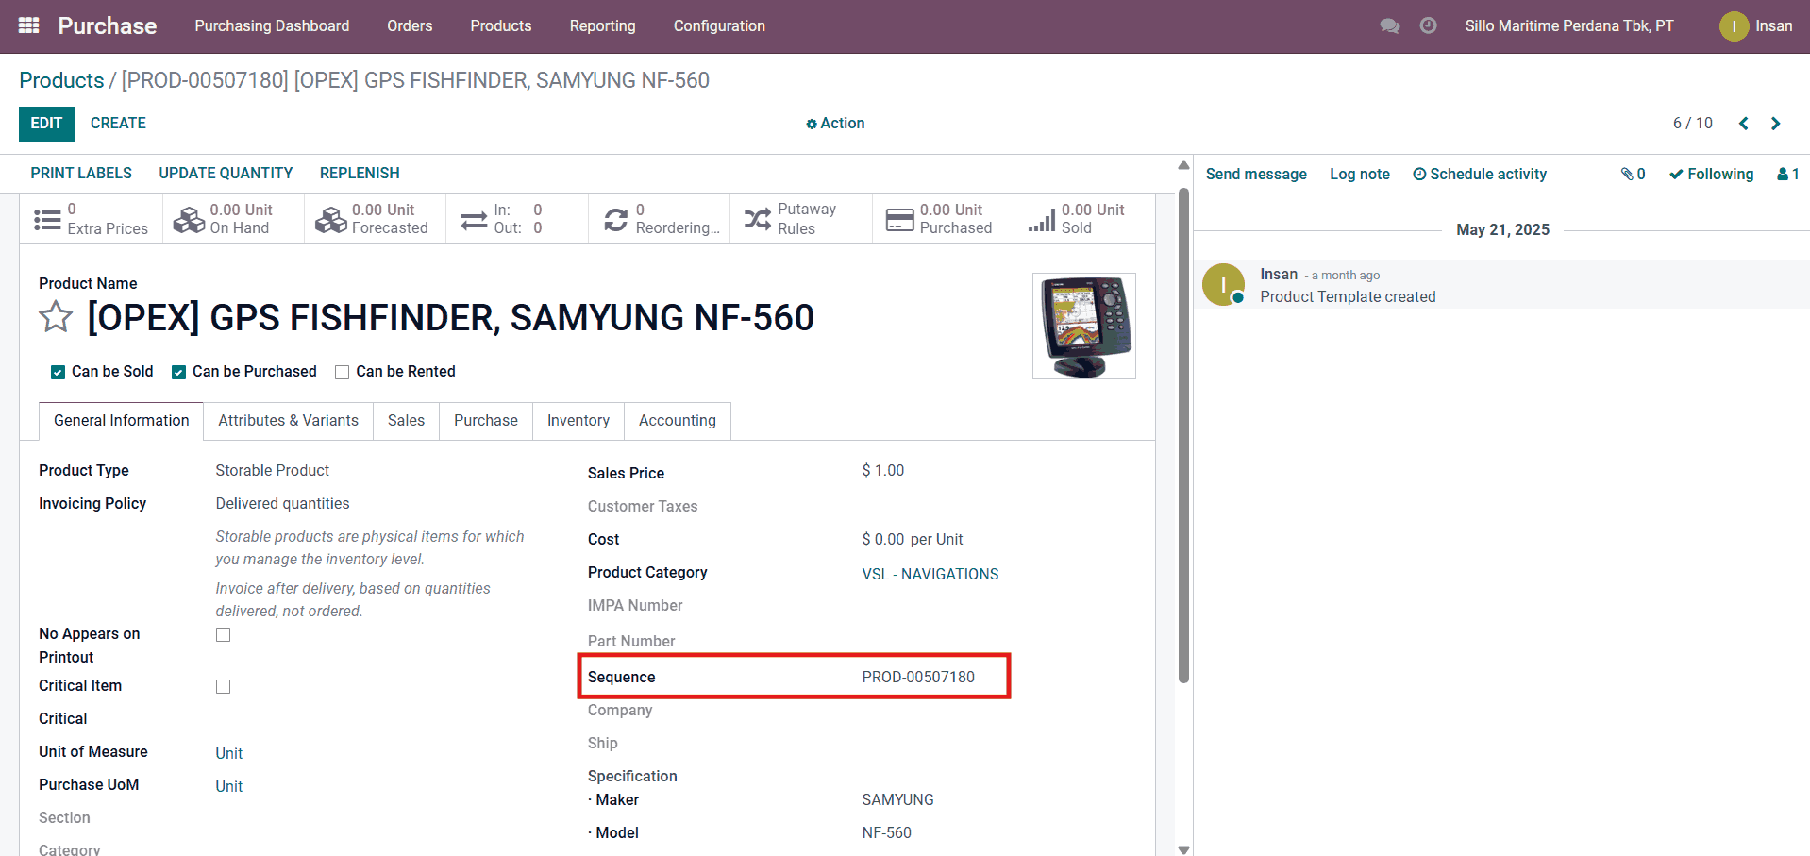This screenshot has width=1810, height=856.
Task: Mark product as favorite with star
Action: click(x=56, y=317)
